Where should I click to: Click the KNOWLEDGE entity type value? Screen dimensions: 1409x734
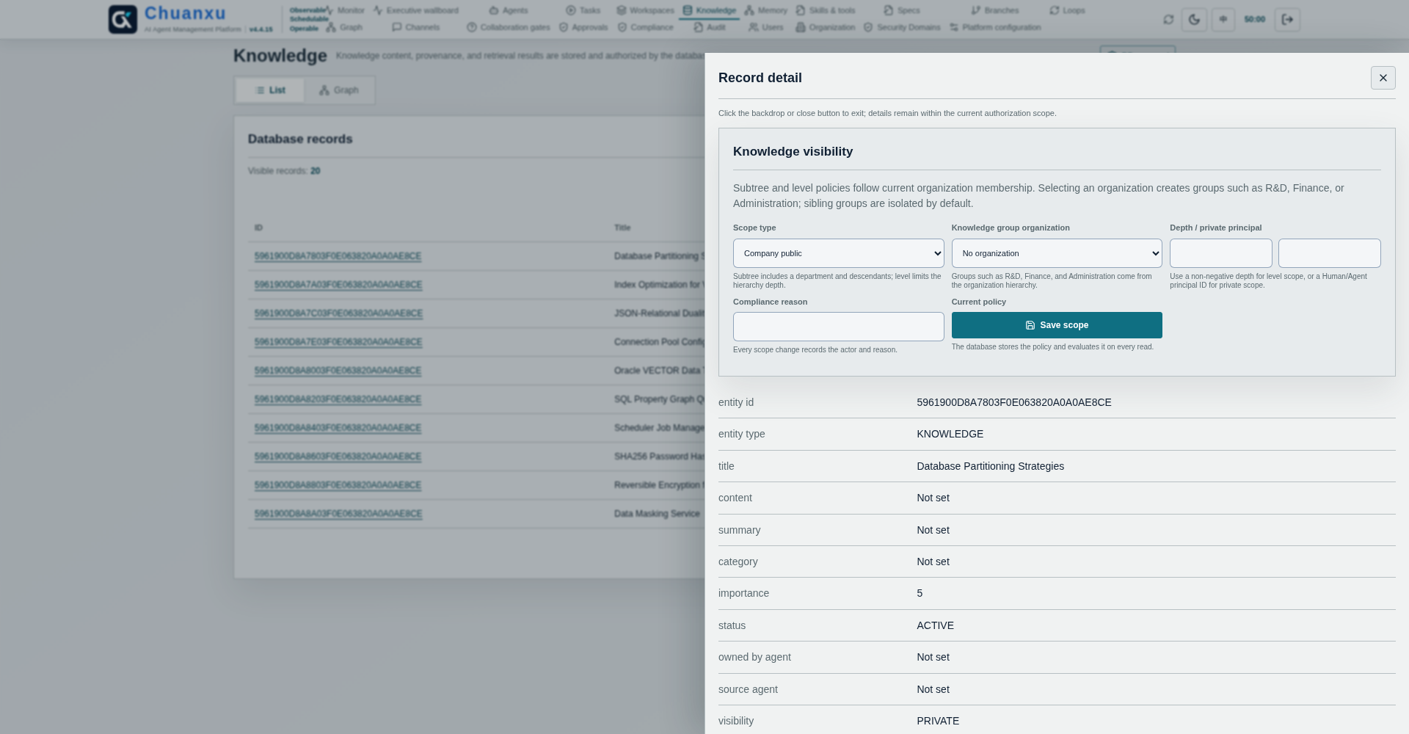950,434
